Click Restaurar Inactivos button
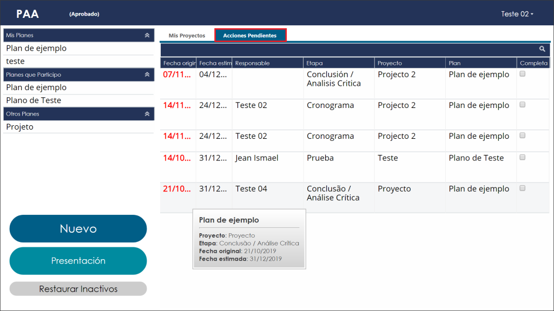 (x=78, y=289)
